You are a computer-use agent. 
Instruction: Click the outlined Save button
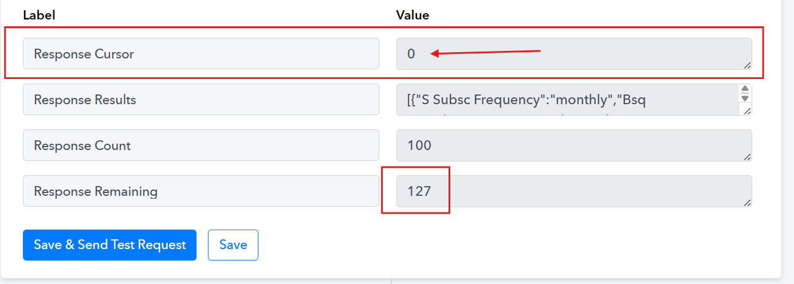click(x=233, y=245)
